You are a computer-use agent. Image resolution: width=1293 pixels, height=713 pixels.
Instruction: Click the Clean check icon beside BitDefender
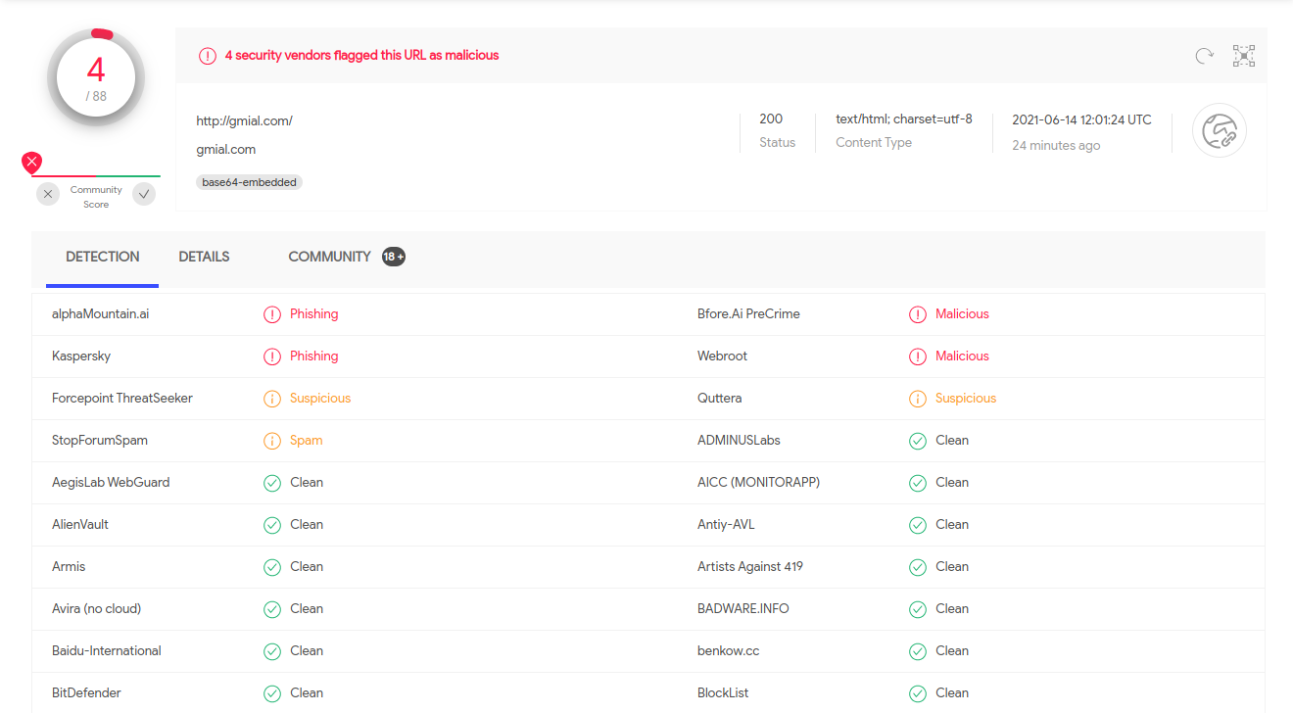pyautogui.click(x=272, y=692)
